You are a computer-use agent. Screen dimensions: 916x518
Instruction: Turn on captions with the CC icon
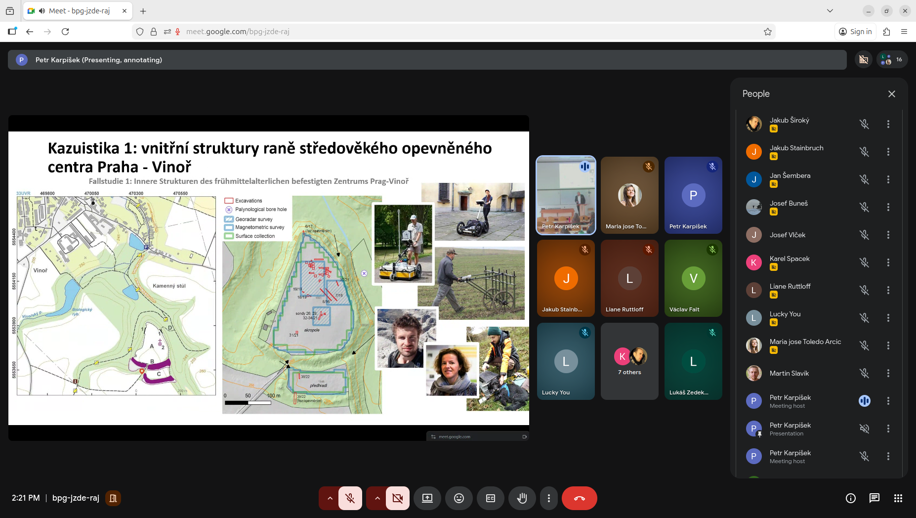(490, 498)
